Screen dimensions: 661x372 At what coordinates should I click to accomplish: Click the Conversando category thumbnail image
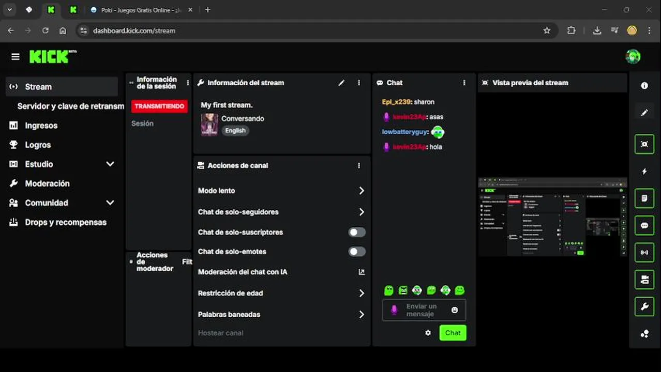coord(209,125)
